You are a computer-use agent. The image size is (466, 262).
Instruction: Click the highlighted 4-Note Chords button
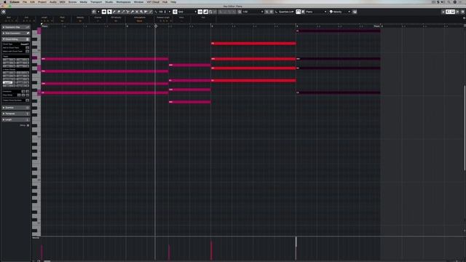point(8,82)
